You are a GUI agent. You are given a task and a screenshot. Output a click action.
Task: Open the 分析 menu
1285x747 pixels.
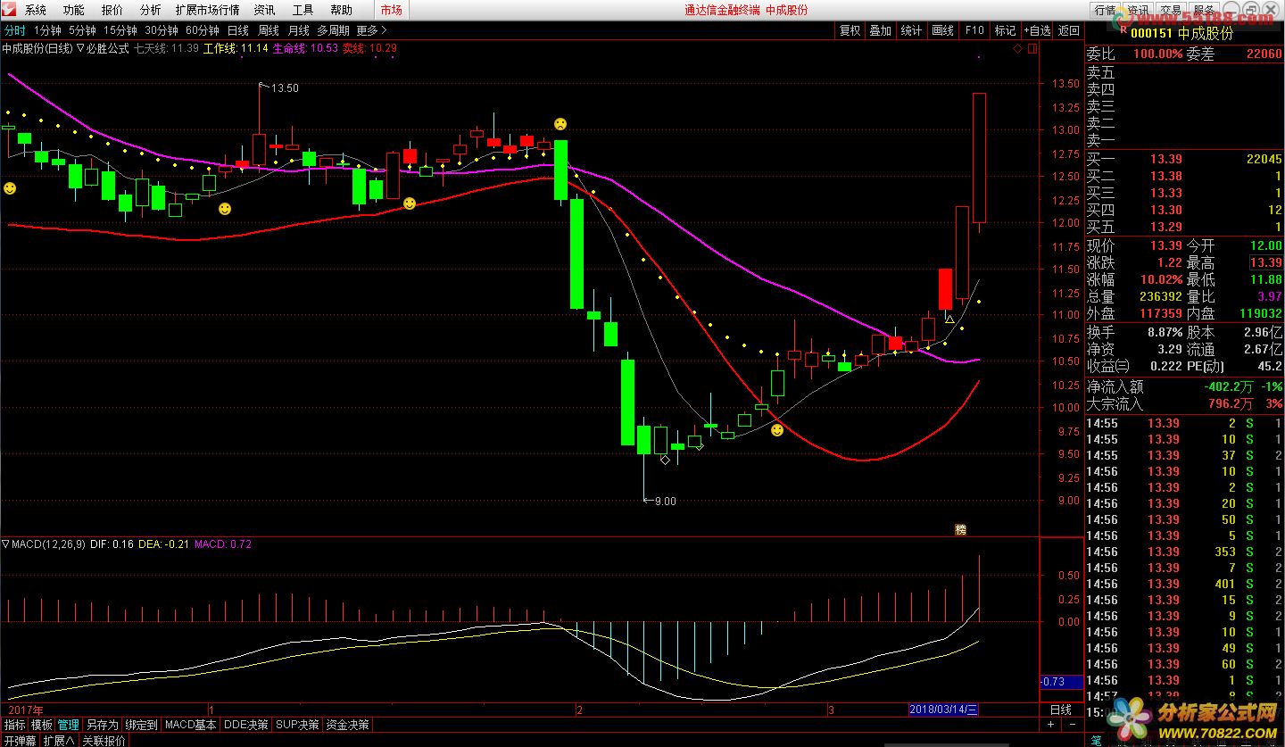click(x=151, y=10)
